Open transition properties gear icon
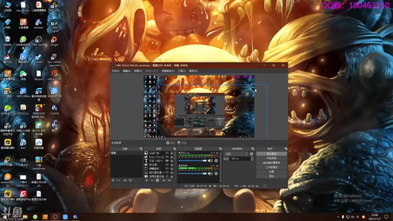393x221 pixels. pos(252,154)
